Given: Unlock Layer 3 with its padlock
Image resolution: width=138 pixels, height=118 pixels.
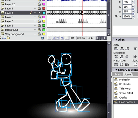Looking at the screenshot, I should (39, 21).
